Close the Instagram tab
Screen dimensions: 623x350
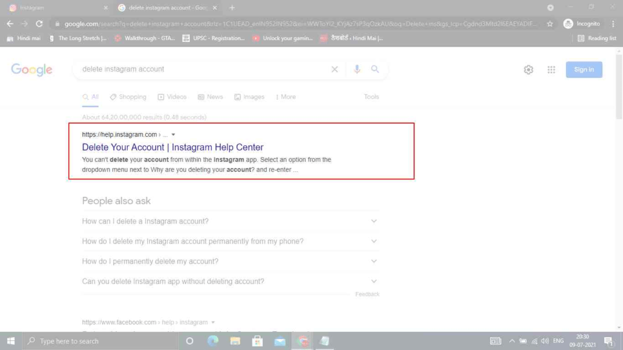106,7
